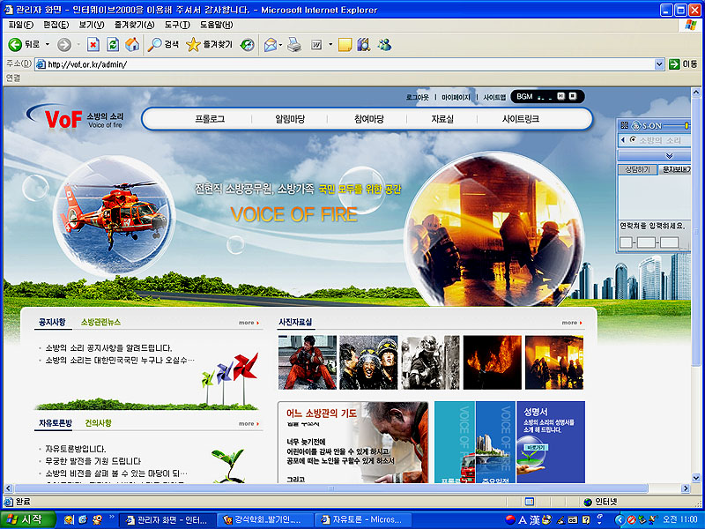The height and width of the screenshot is (529, 705).
Task: Click the 상담하기 button in S-ON widget
Action: 636,169
